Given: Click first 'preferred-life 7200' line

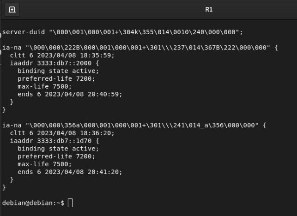Looking at the screenshot, I should 56,78.
